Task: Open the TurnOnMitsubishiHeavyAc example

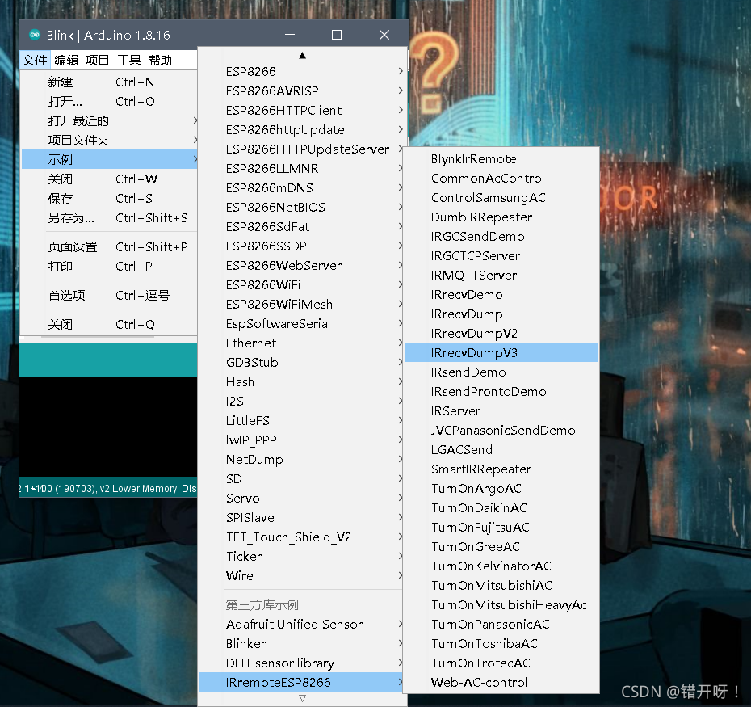Action: [501, 605]
